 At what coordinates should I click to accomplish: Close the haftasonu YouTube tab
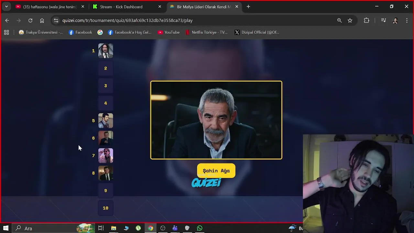83,6
